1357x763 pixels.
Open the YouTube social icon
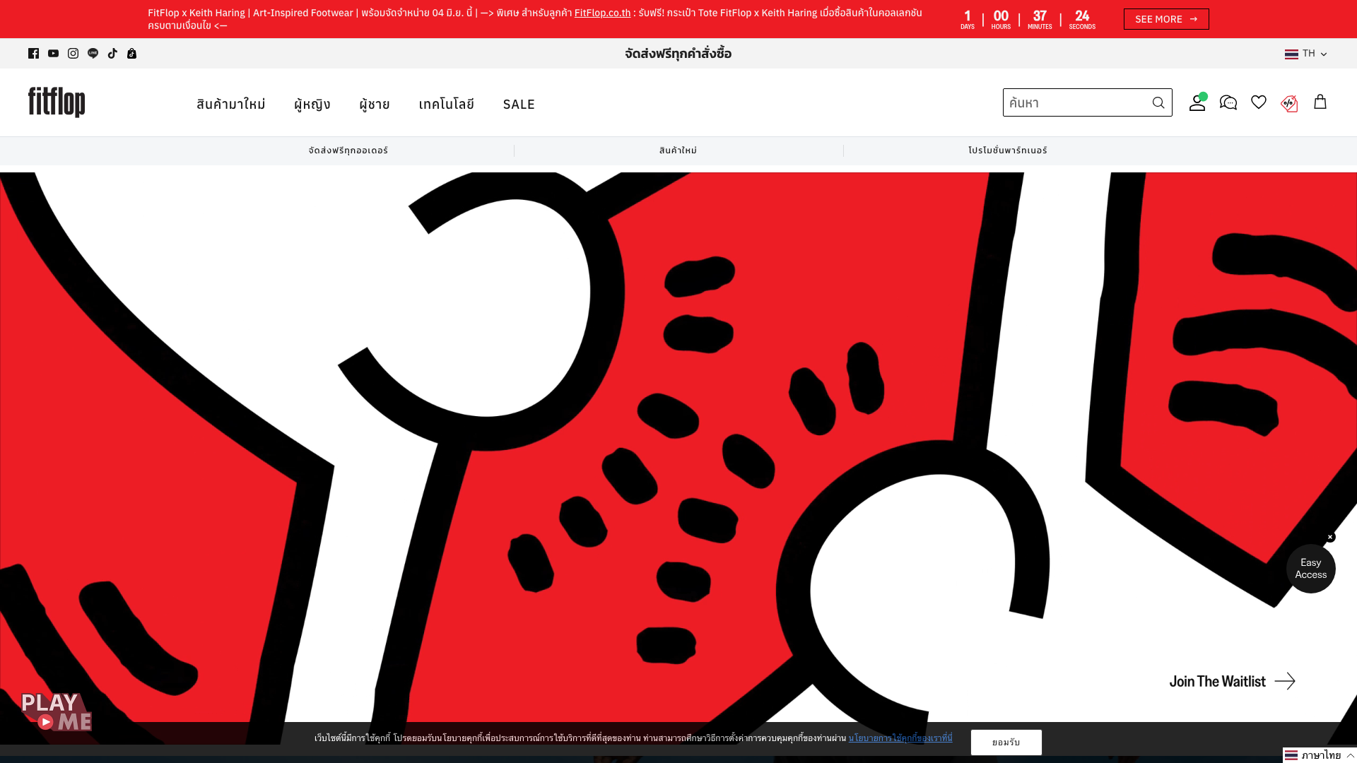point(53,54)
